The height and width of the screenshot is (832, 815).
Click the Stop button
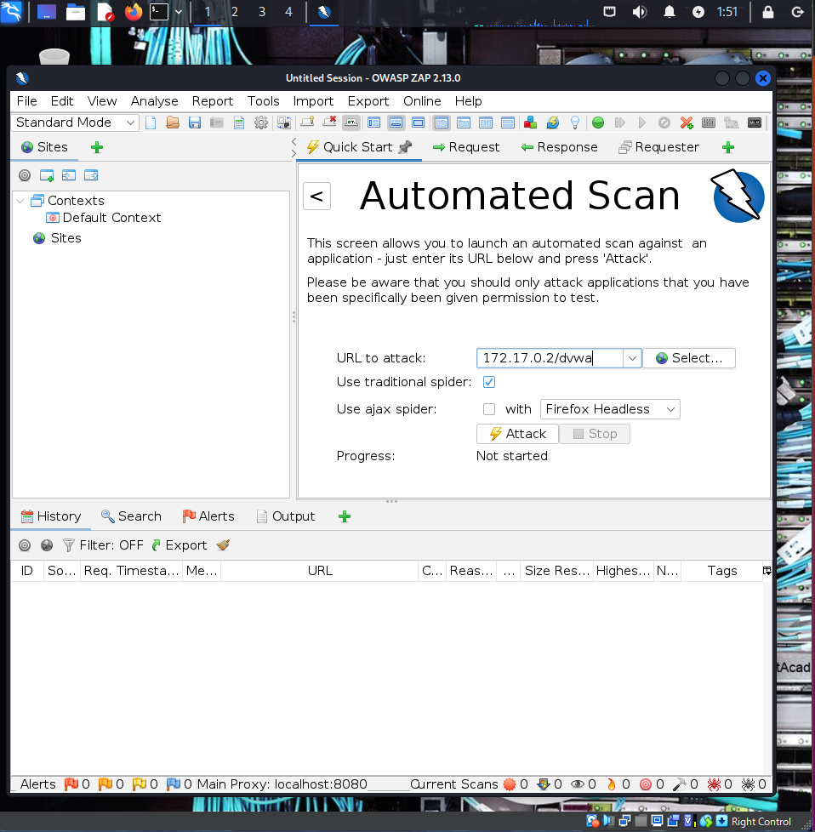pos(595,434)
